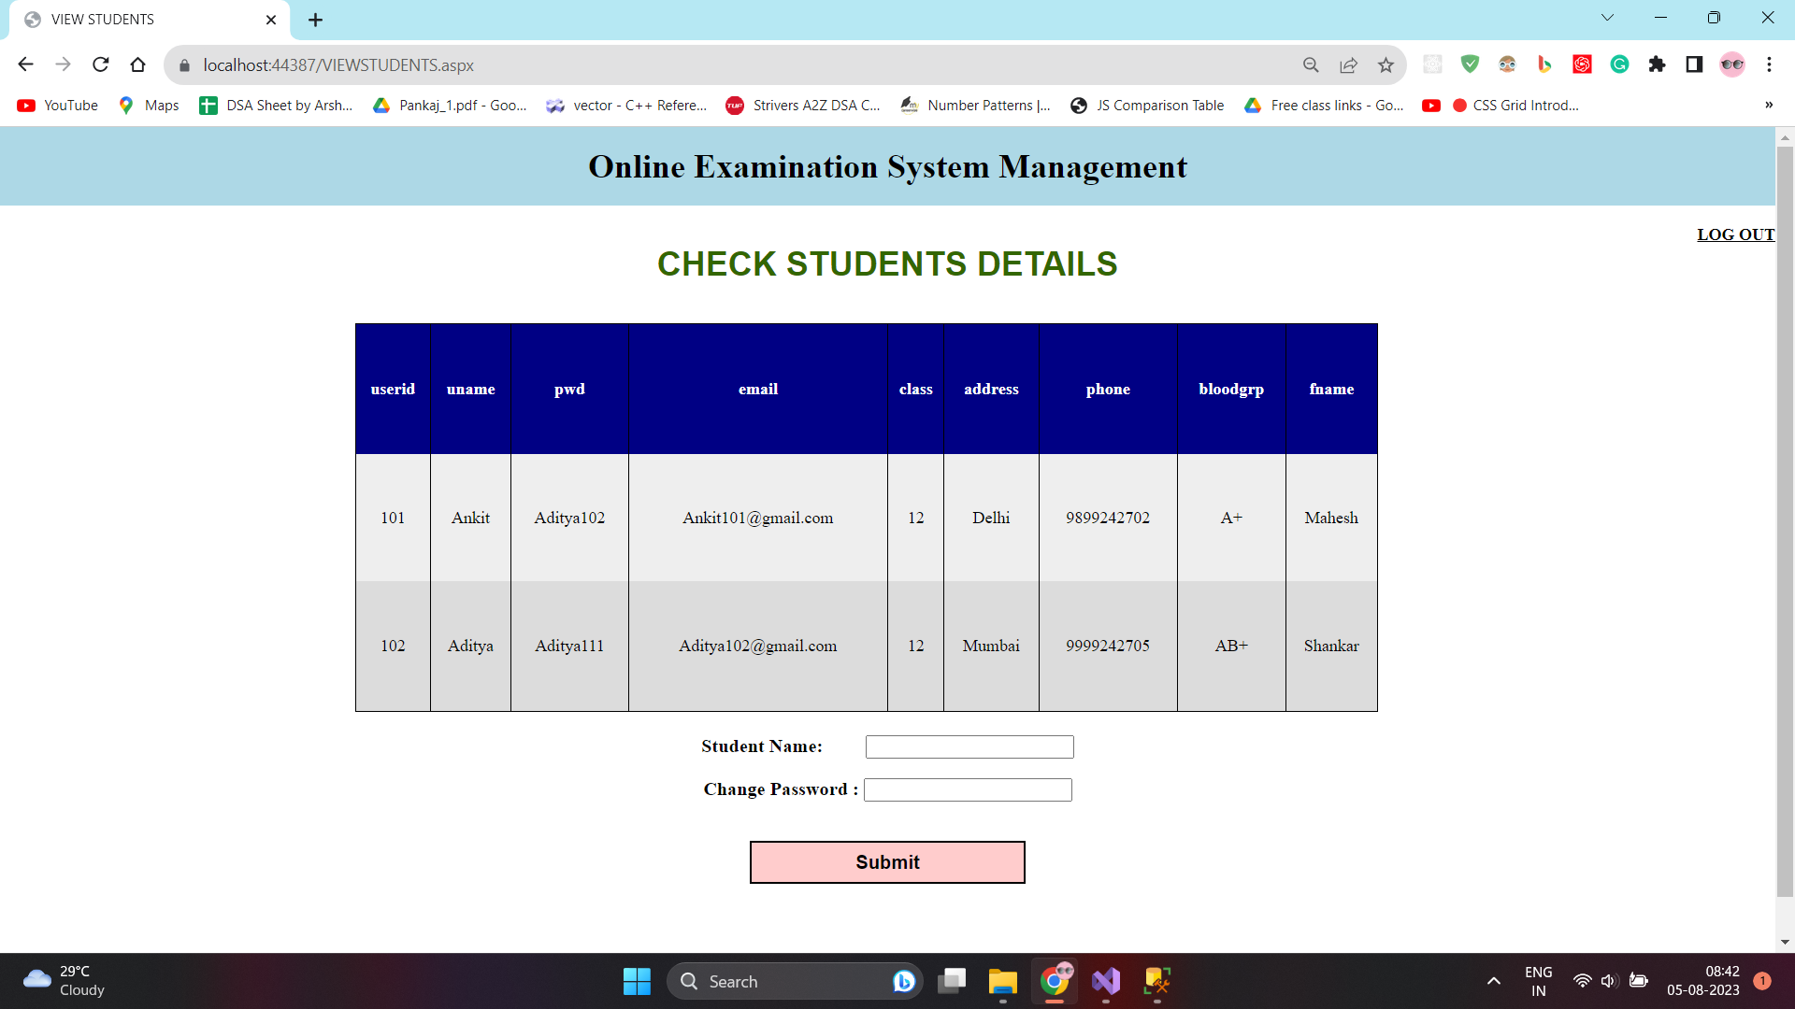Viewport: 1795px width, 1009px height.
Task: Open the browser Extensions puzzle icon
Action: [x=1658, y=64]
